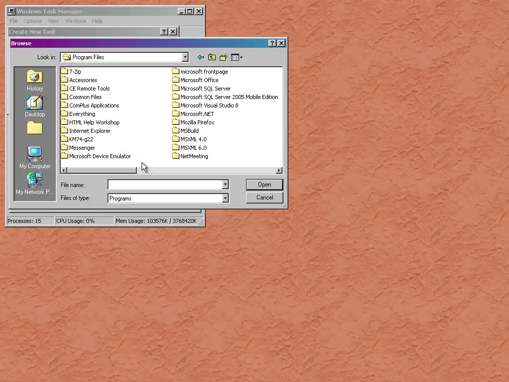This screenshot has width=509, height=382.
Task: Select the MSBuild folder
Action: tap(186, 131)
